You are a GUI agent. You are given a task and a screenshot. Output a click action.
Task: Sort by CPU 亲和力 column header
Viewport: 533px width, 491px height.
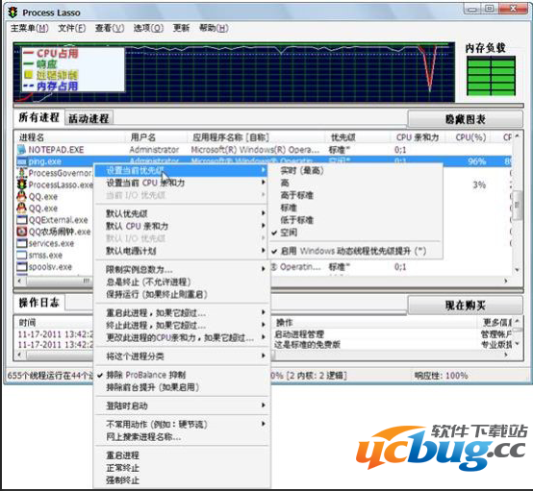[x=419, y=137]
